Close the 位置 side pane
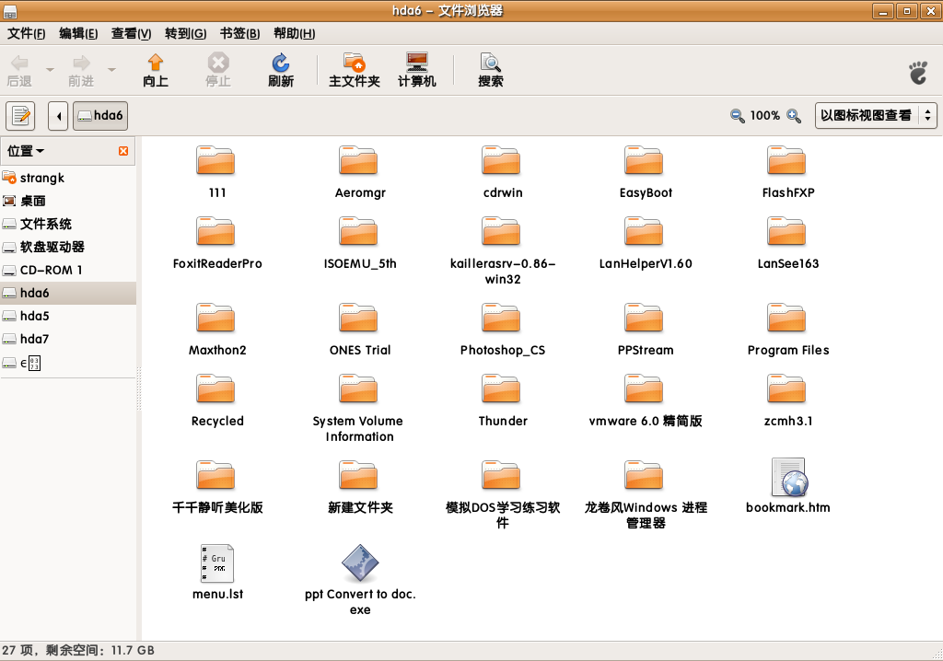The image size is (943, 661). (123, 151)
